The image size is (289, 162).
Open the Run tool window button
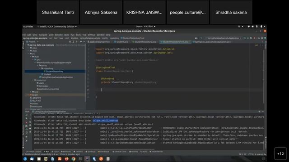tap(46, 152)
